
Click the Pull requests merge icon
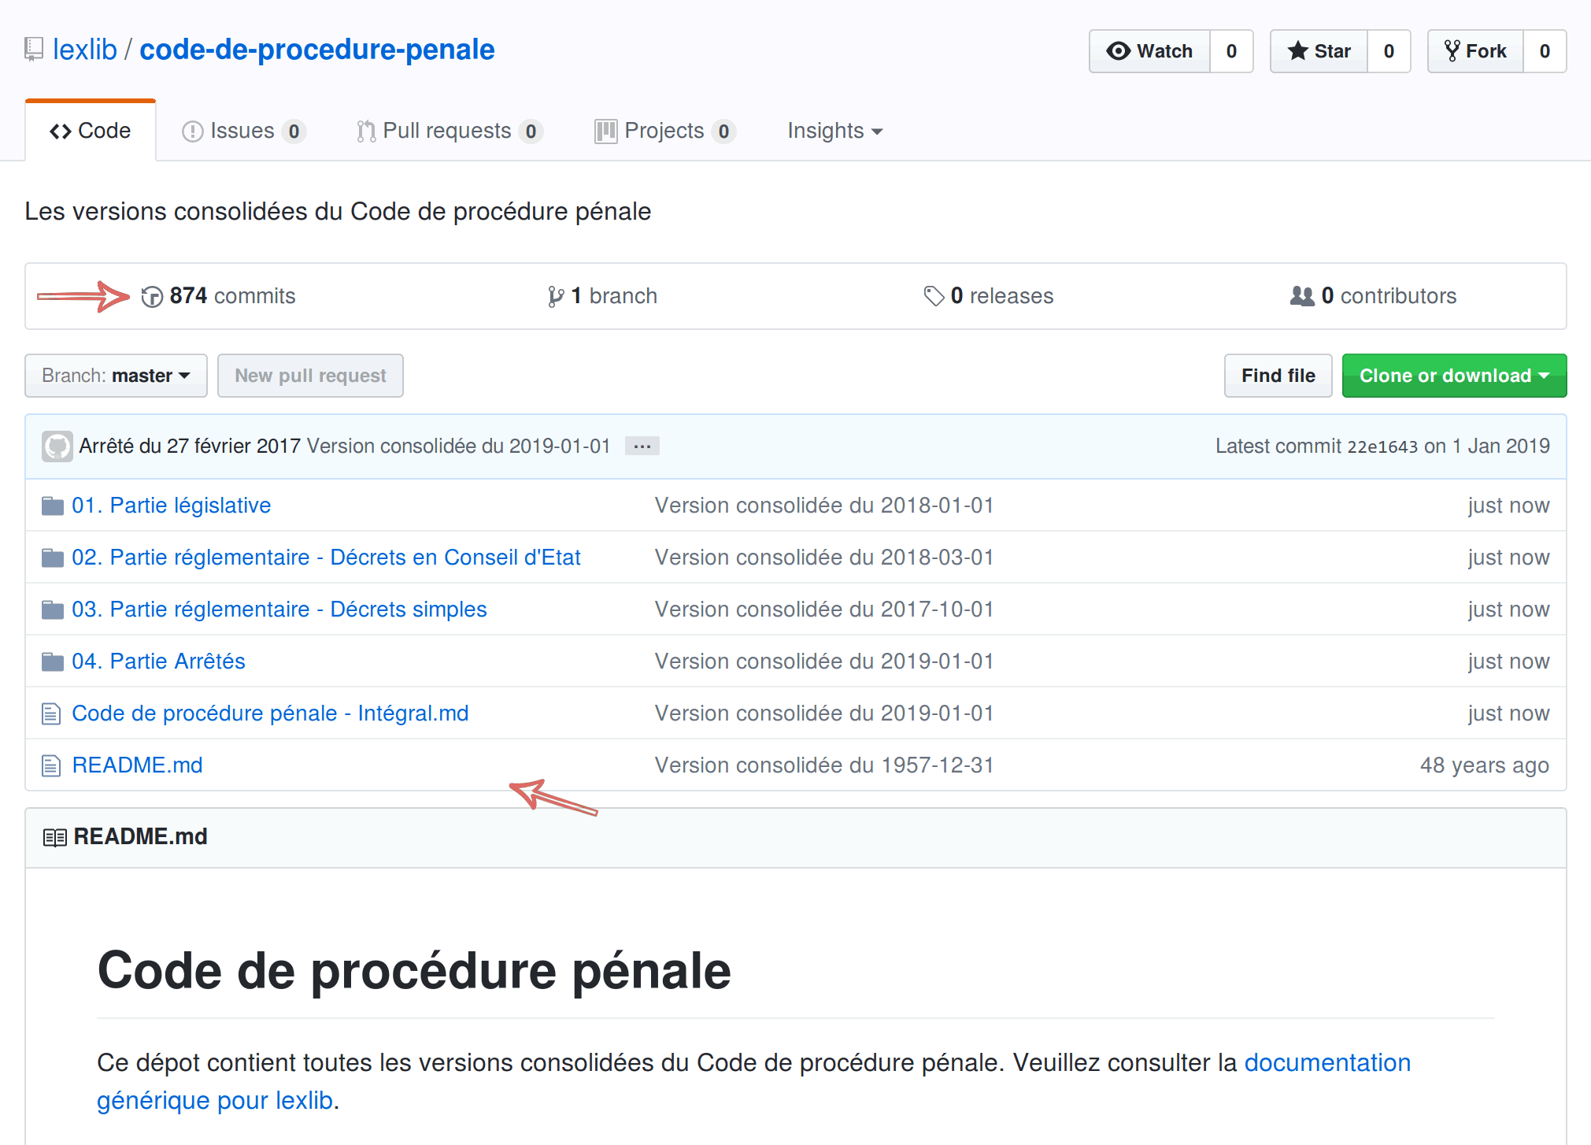click(365, 132)
